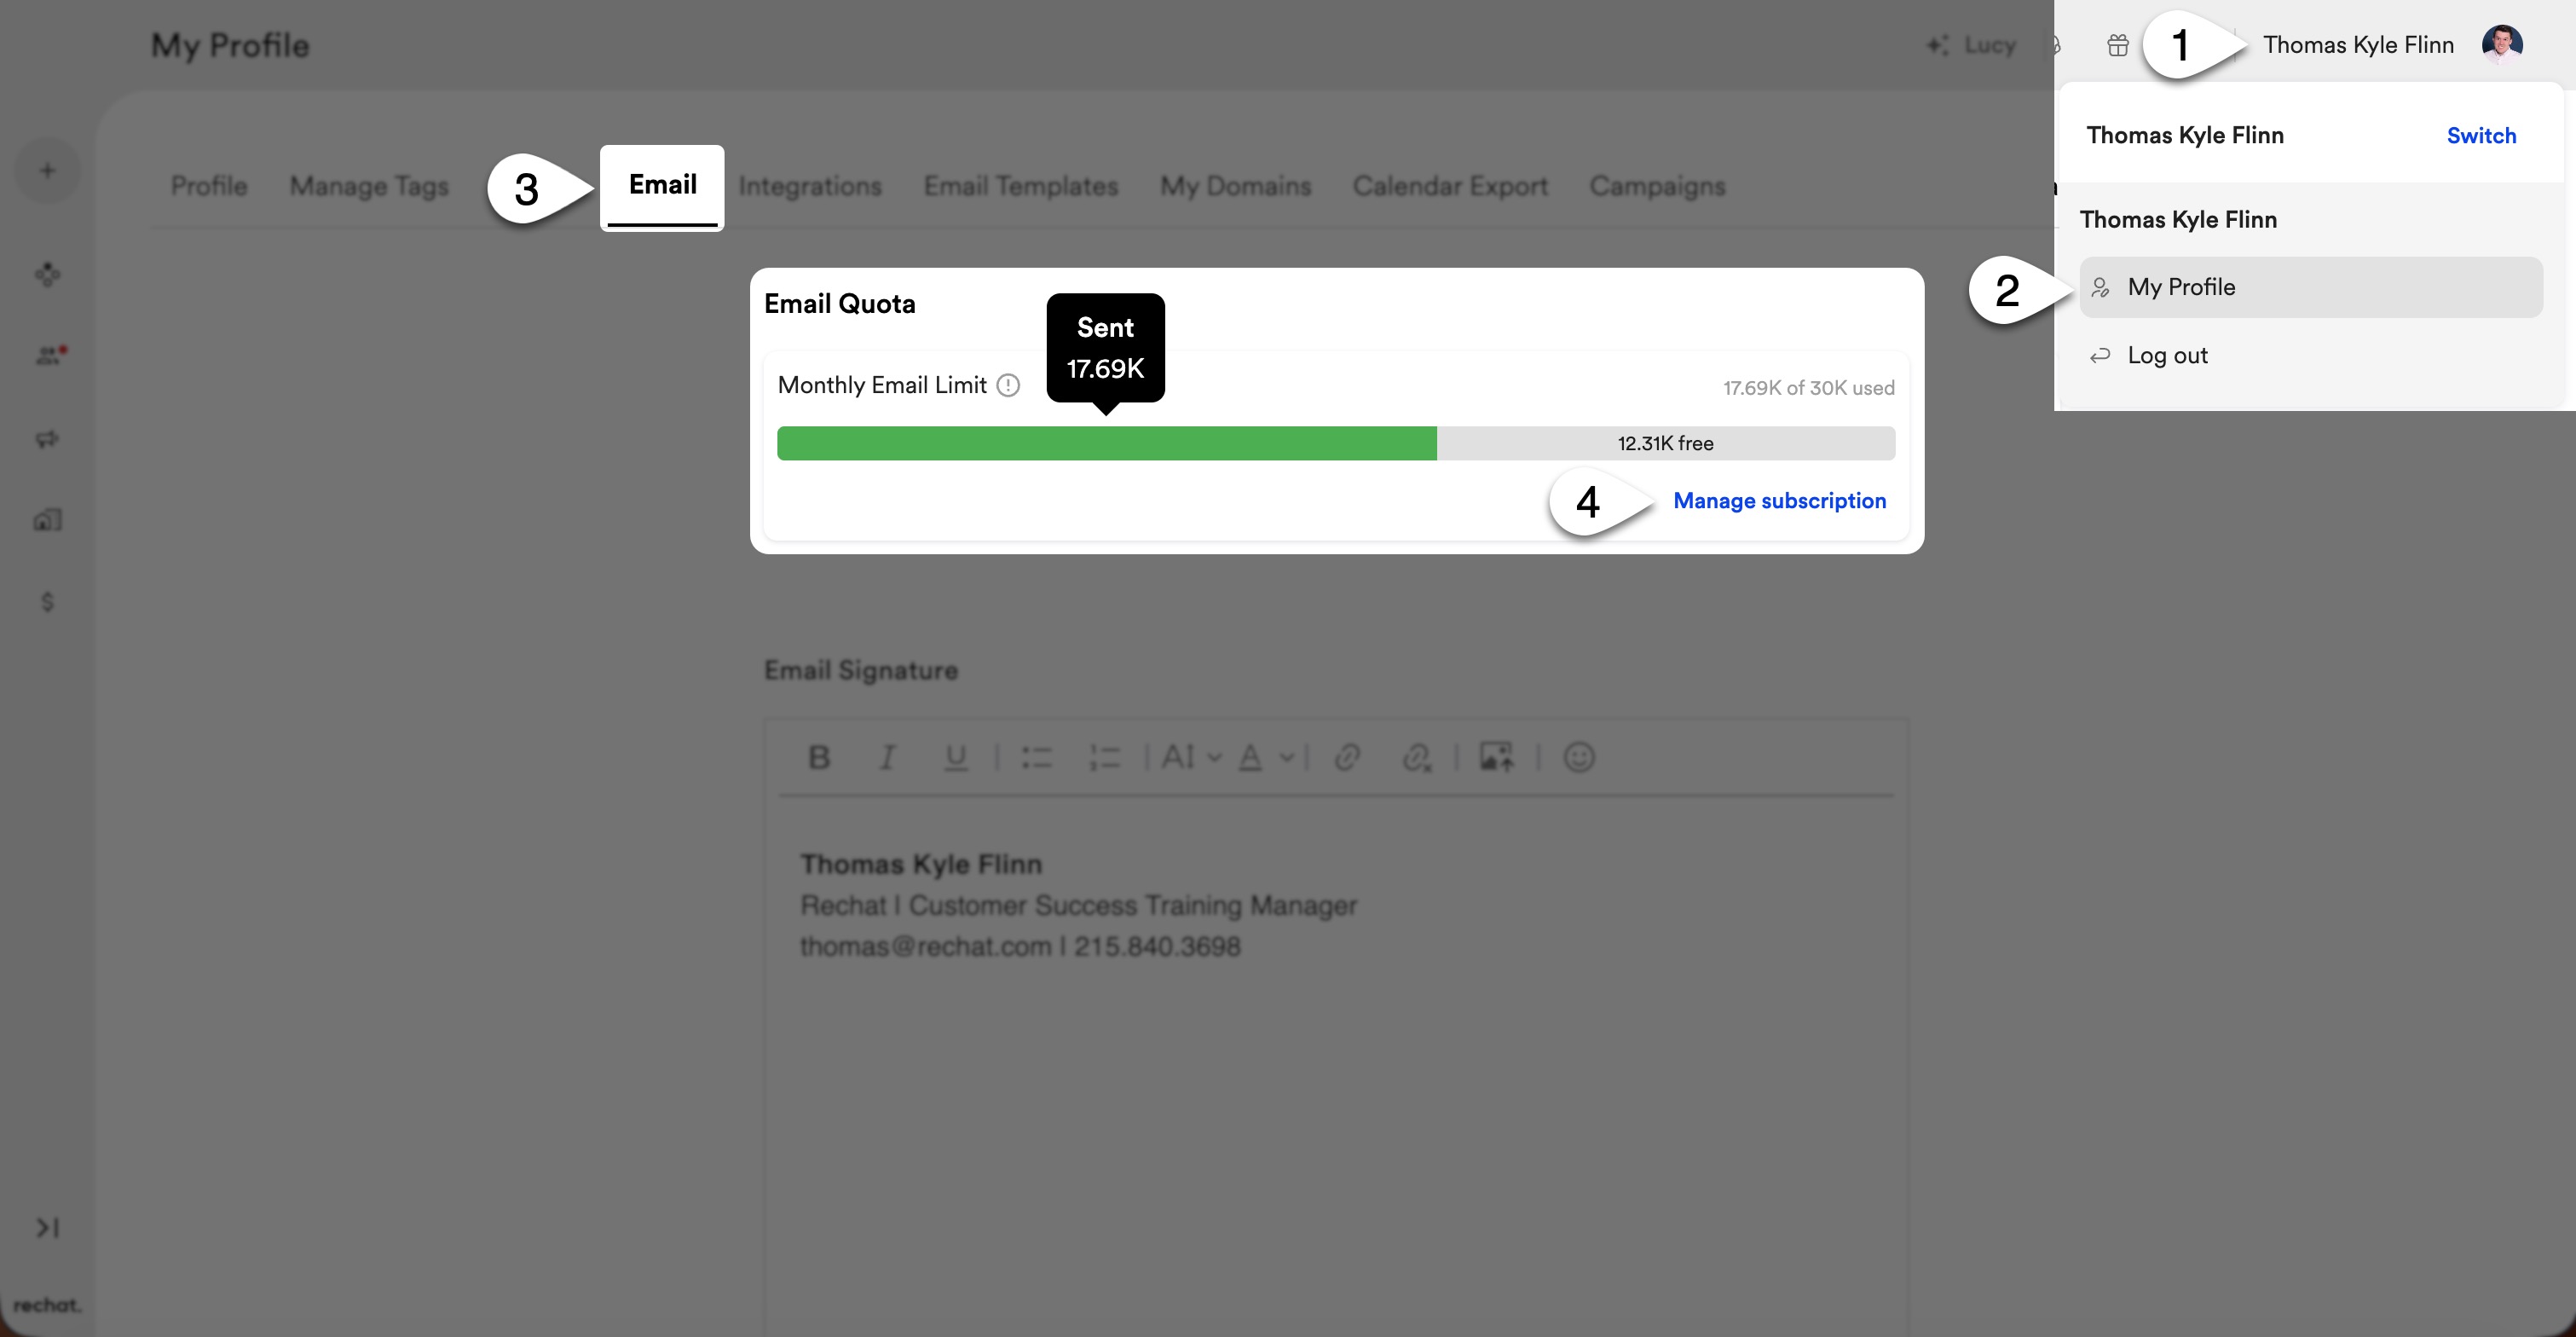Image resolution: width=2576 pixels, height=1337 pixels.
Task: Click the Monthly Email Limit info icon
Action: click(1008, 385)
